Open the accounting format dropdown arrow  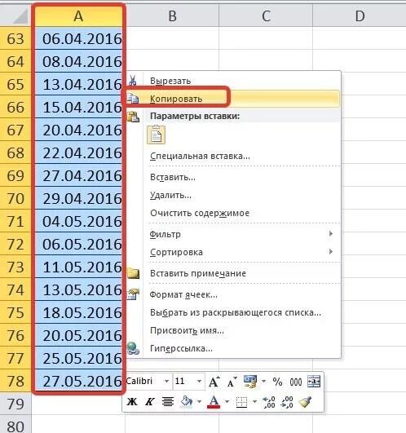[x=263, y=382]
